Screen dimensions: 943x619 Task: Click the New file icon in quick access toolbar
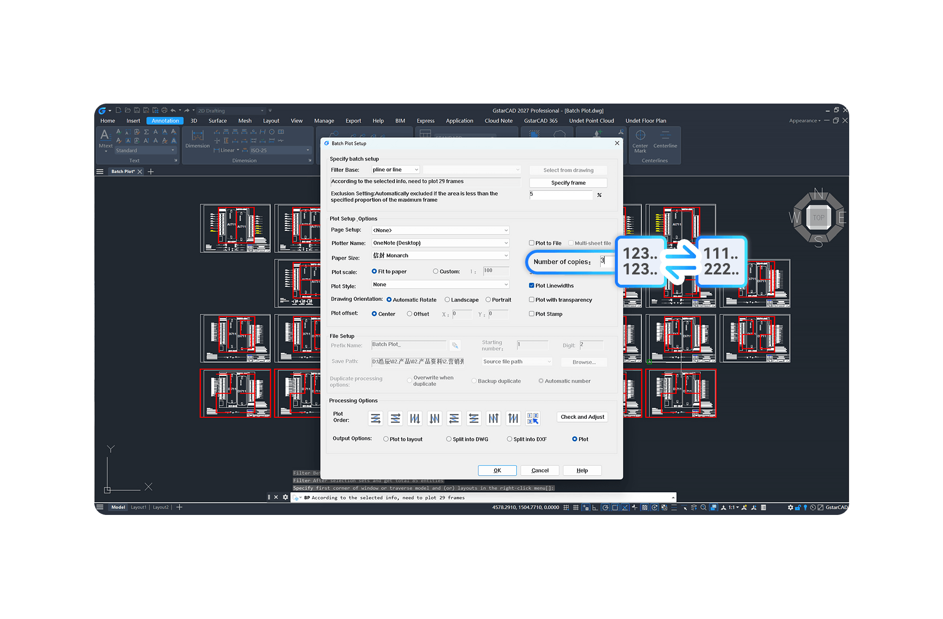118,110
